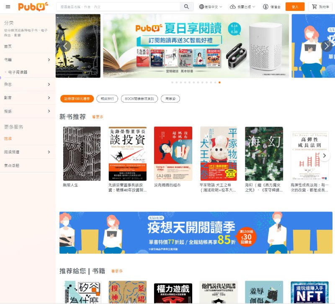
Task: Open the 平家物語 犬王之卷 book cover
Action: (x=218, y=154)
